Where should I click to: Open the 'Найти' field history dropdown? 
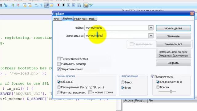tap(151, 28)
